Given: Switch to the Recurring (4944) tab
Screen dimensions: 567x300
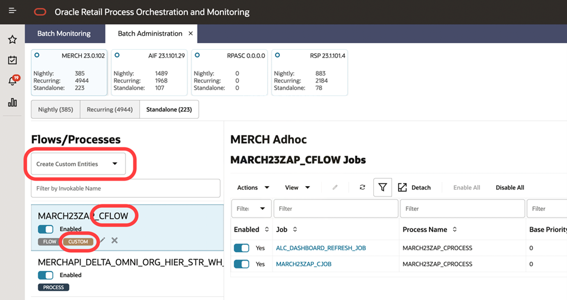Looking at the screenshot, I should (x=110, y=109).
